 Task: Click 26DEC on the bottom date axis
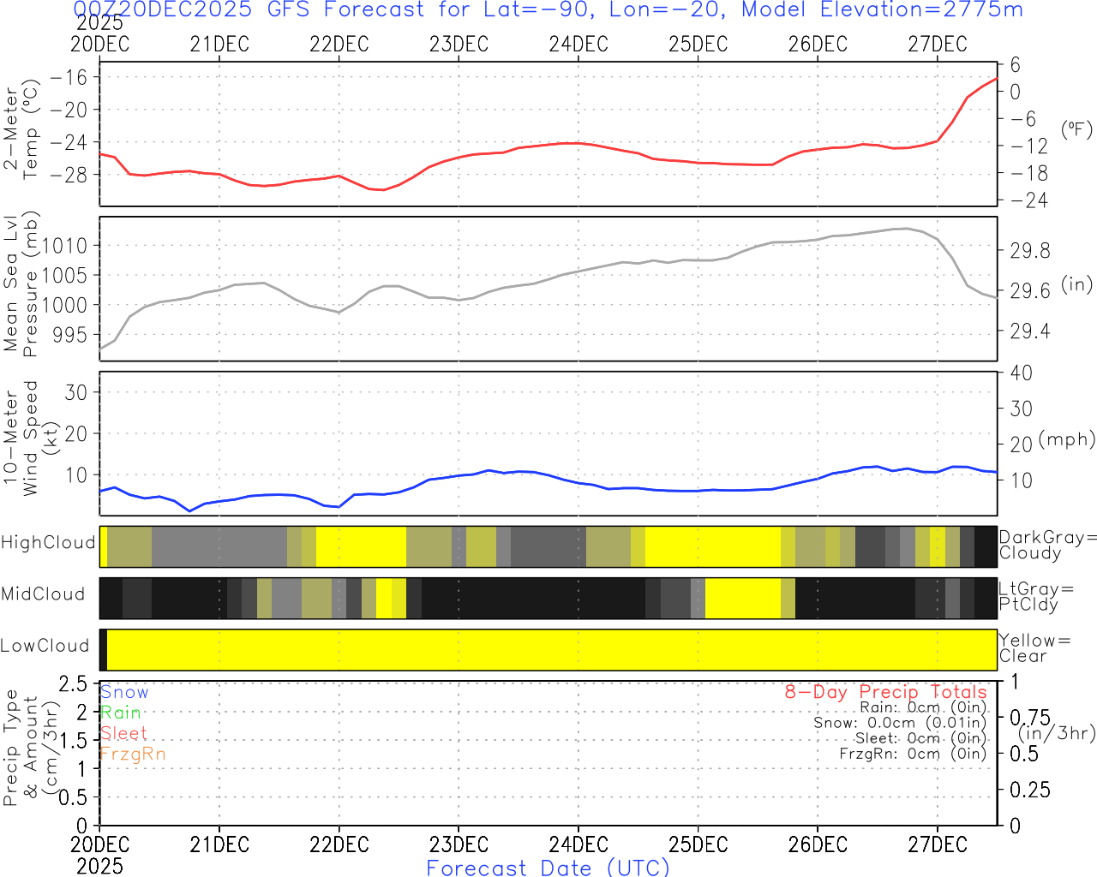point(818,844)
